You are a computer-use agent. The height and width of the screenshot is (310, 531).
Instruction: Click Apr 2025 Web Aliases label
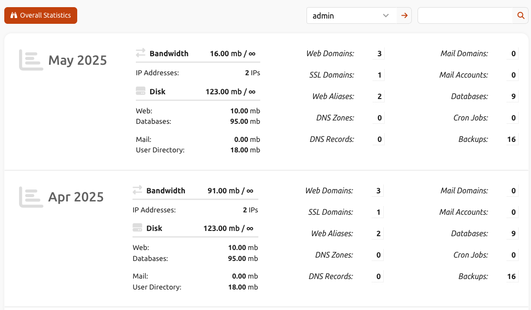tap(332, 233)
